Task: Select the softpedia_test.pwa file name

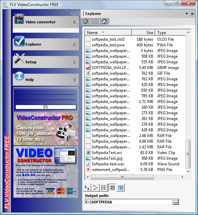Action: [108, 45]
